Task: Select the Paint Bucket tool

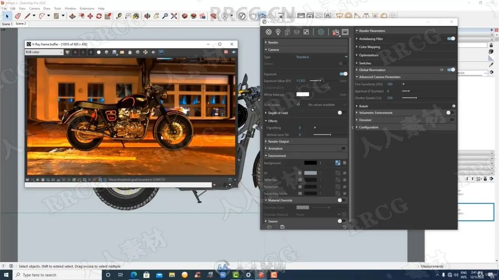Action: [136, 16]
